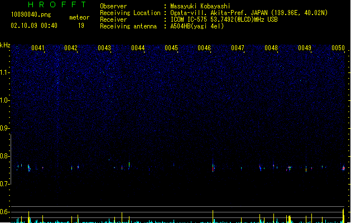
Task: Click the 0.9 kHz axis label
Action: [x=5, y=128]
